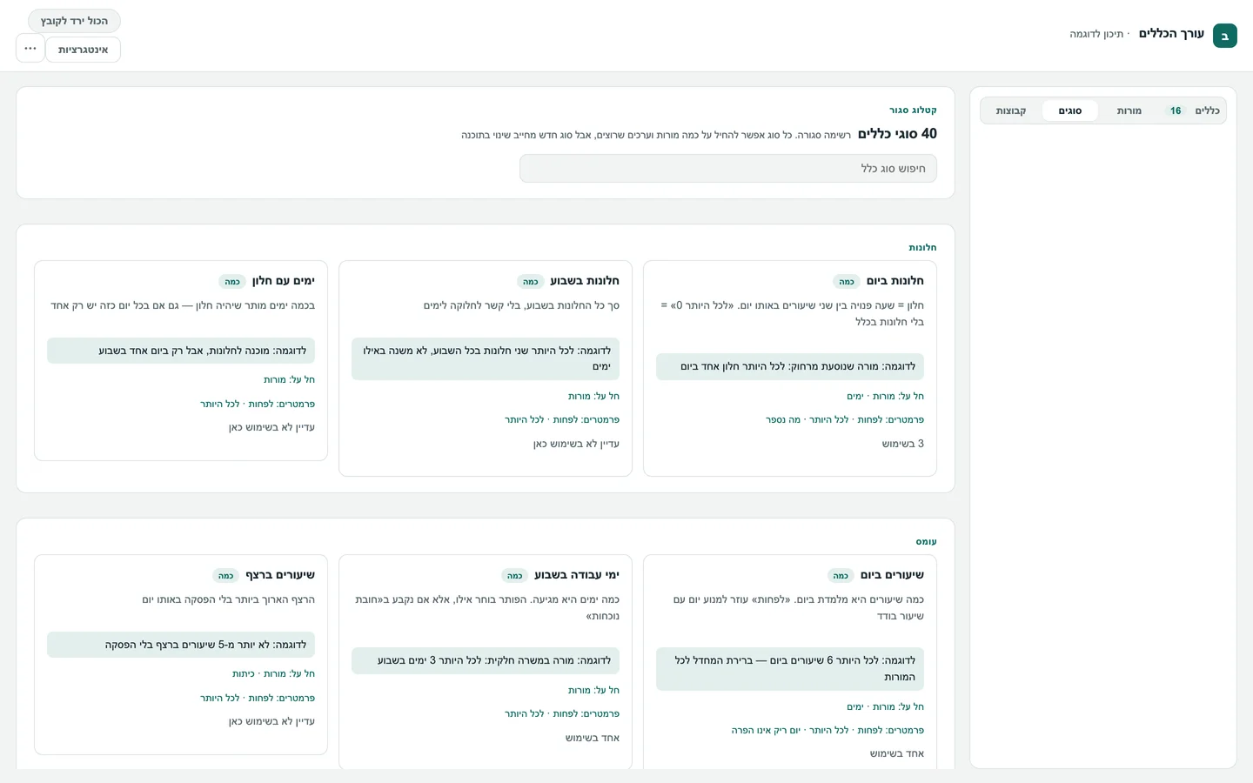Open the אינטגרציות button
This screenshot has height=783, width=1253.
(84, 50)
